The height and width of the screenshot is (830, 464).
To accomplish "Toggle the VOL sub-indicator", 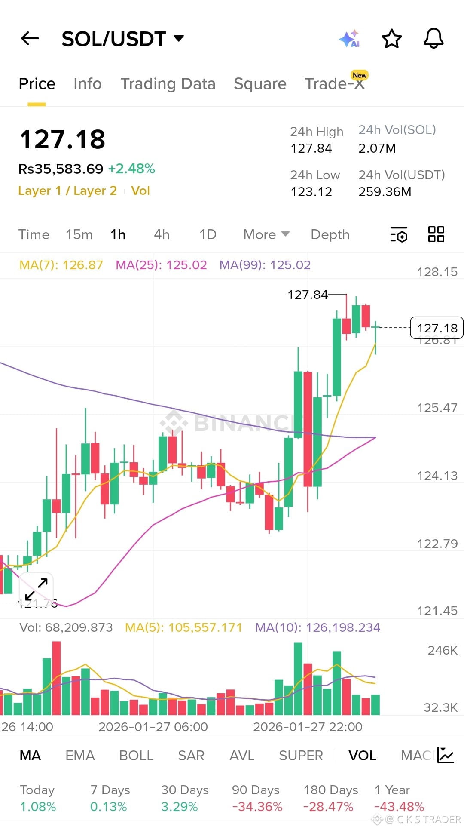I will (x=362, y=756).
